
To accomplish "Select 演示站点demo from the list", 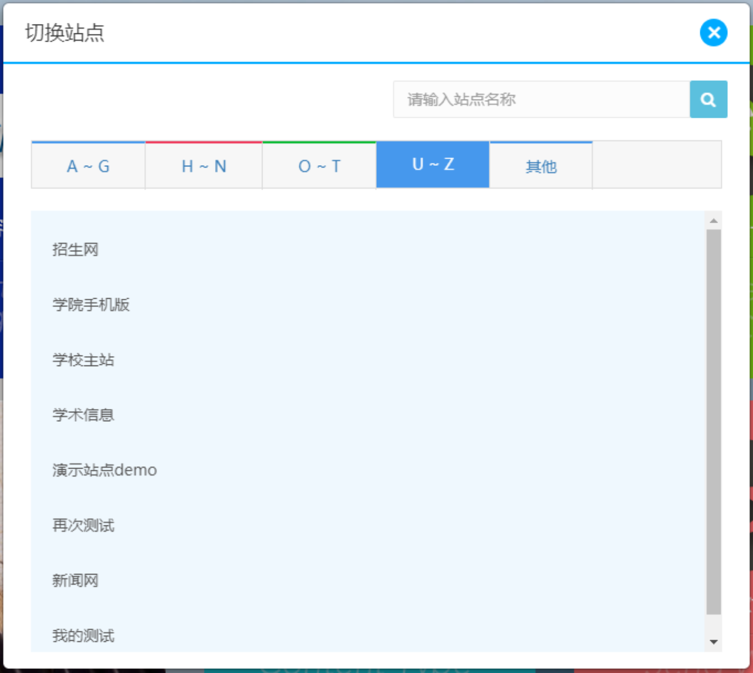I will (104, 470).
